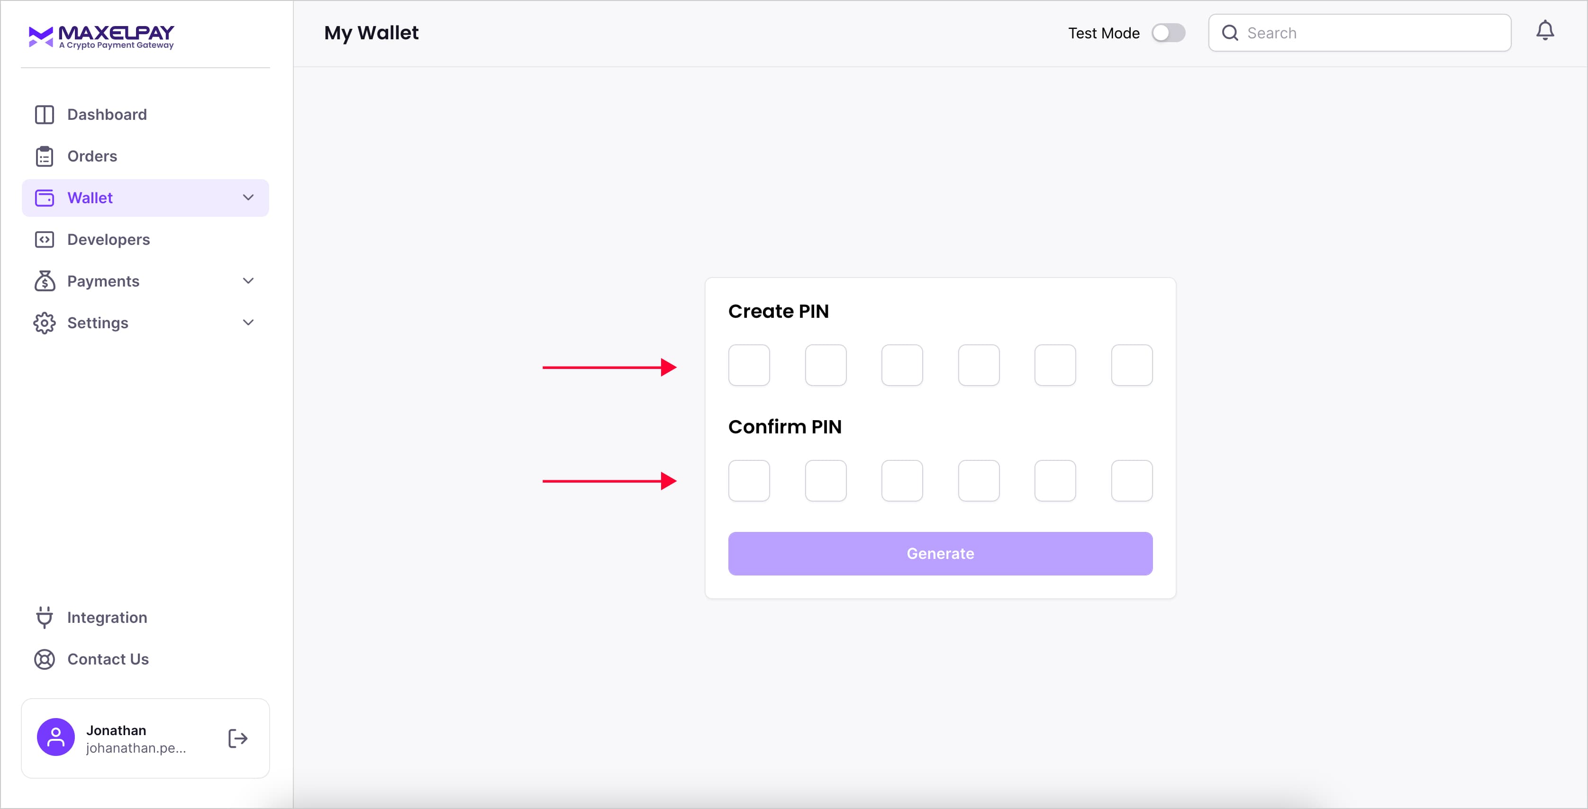The height and width of the screenshot is (809, 1588).
Task: Expand the Payments section
Action: click(248, 281)
